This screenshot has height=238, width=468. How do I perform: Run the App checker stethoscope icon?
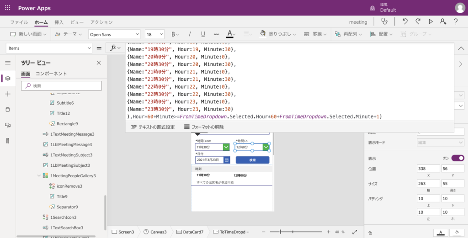(384, 22)
